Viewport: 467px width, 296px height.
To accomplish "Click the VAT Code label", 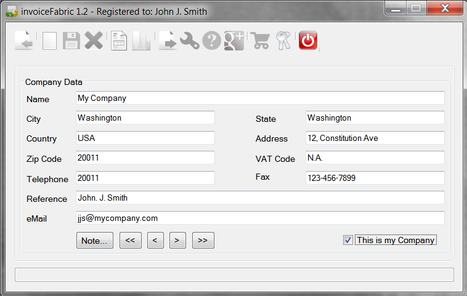I will tap(275, 159).
